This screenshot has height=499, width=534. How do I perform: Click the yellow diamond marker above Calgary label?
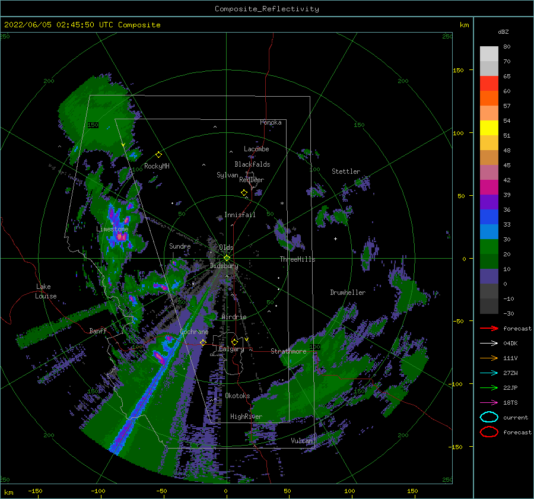click(x=234, y=342)
